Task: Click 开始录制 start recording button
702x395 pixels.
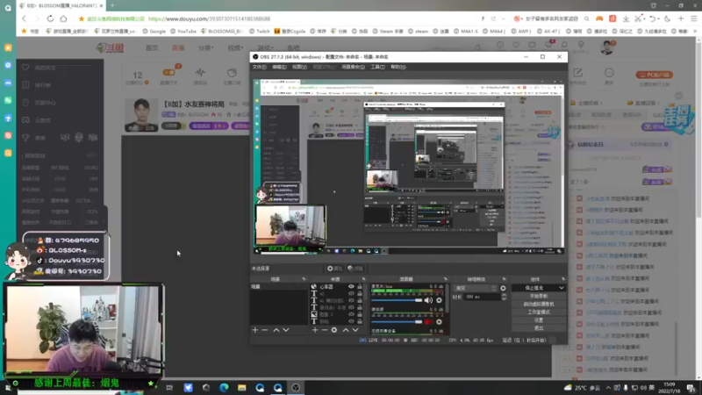Action: 539,296
